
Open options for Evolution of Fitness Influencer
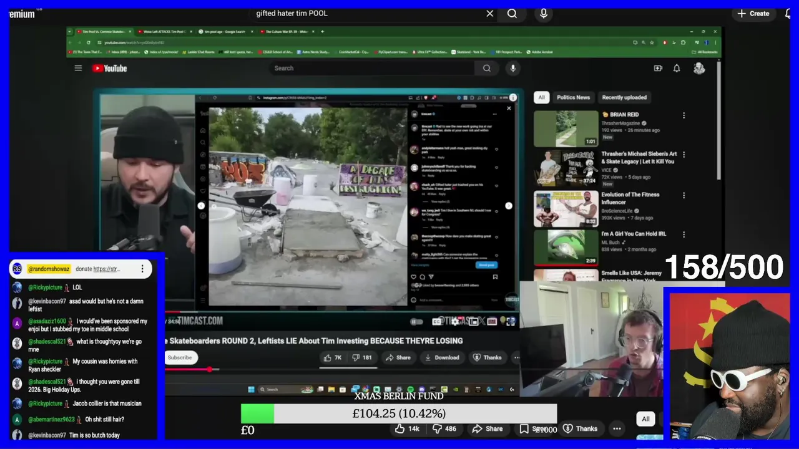pos(684,195)
